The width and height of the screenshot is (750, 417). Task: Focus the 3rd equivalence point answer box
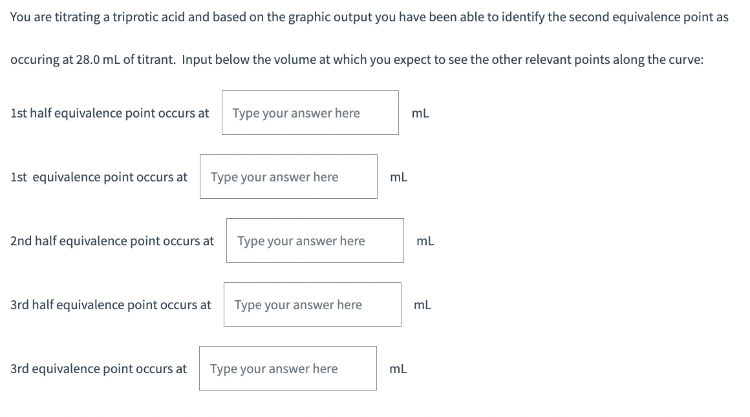click(x=288, y=369)
